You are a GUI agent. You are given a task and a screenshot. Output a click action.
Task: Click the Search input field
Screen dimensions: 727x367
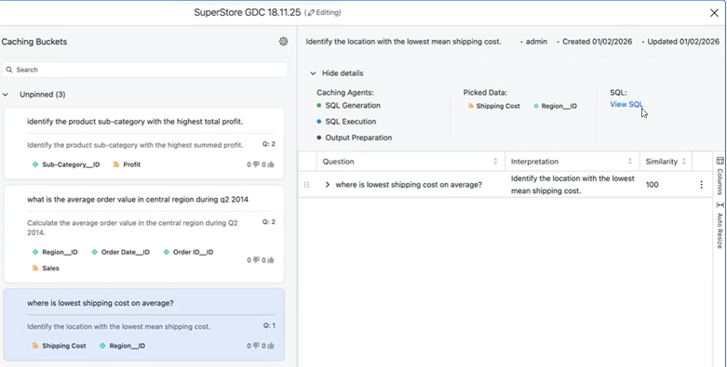pos(144,70)
